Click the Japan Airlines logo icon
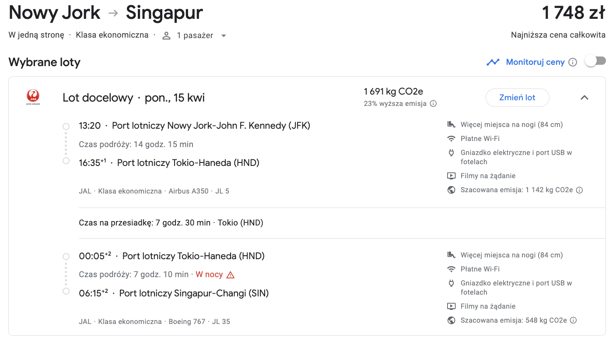The width and height of the screenshot is (609, 345). tap(33, 97)
